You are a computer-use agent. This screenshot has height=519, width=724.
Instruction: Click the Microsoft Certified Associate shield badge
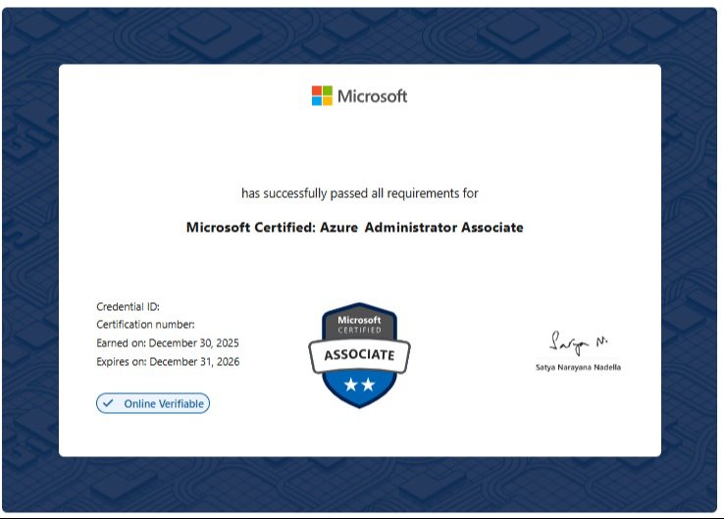(x=359, y=355)
